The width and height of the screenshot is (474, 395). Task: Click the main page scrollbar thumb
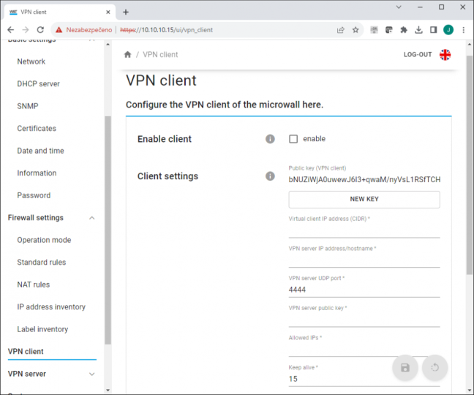pos(469,165)
